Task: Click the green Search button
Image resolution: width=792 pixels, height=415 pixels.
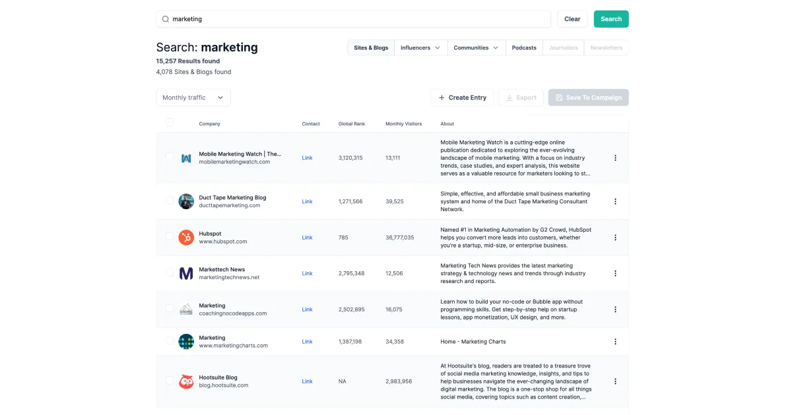Action: point(611,19)
